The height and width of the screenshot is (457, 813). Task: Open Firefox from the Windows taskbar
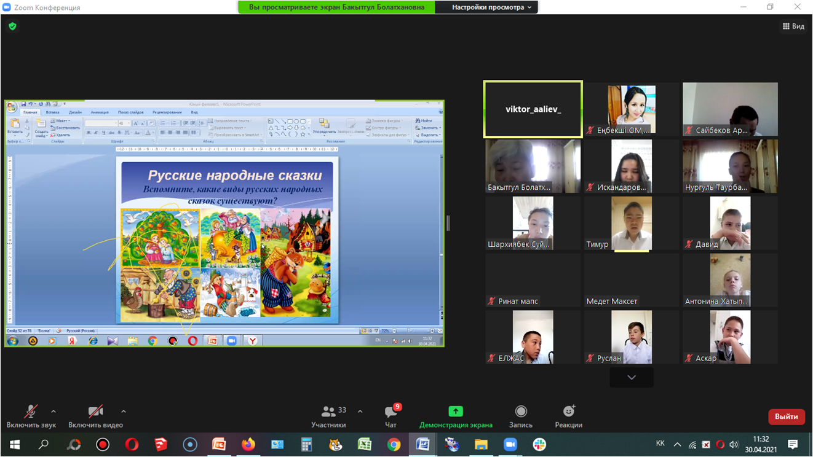[248, 444]
